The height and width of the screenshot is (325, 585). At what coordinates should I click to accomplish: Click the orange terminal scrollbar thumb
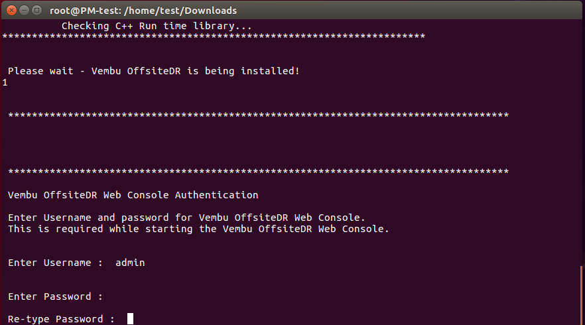pyautogui.click(x=582, y=294)
